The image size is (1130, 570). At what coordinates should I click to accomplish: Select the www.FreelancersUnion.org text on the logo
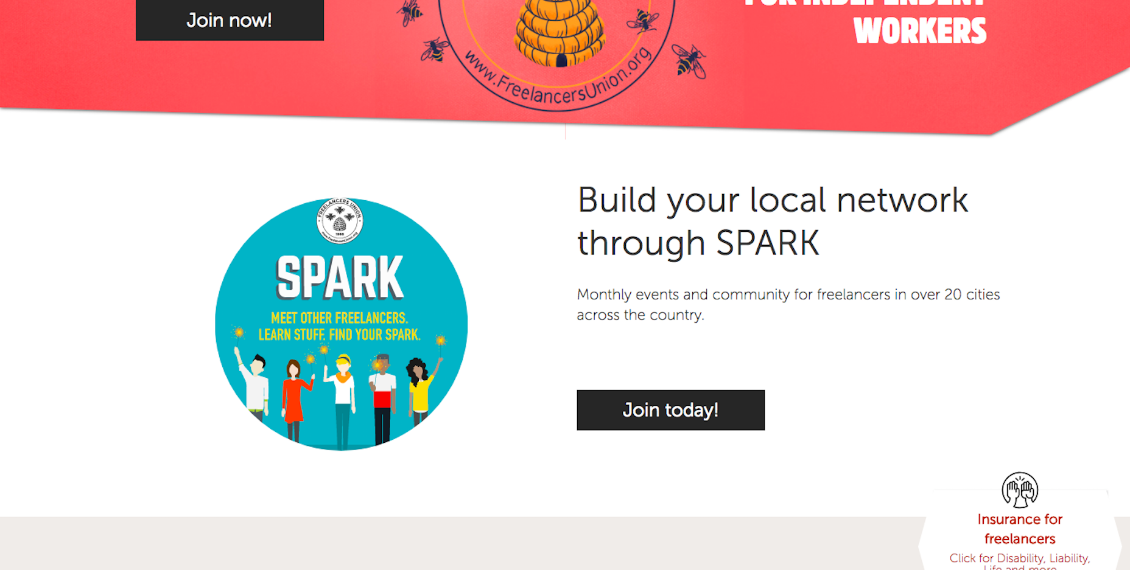click(x=558, y=76)
